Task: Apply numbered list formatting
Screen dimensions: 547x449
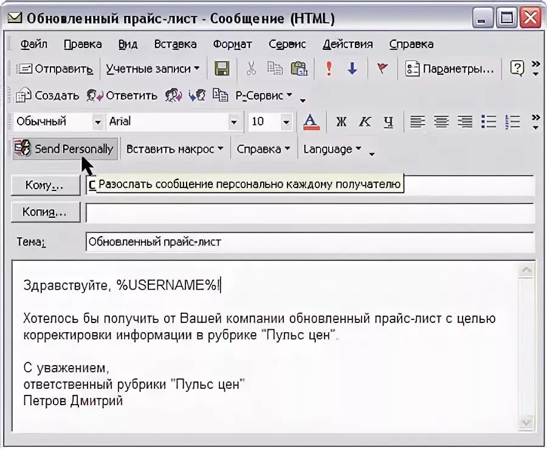Action: coord(512,122)
